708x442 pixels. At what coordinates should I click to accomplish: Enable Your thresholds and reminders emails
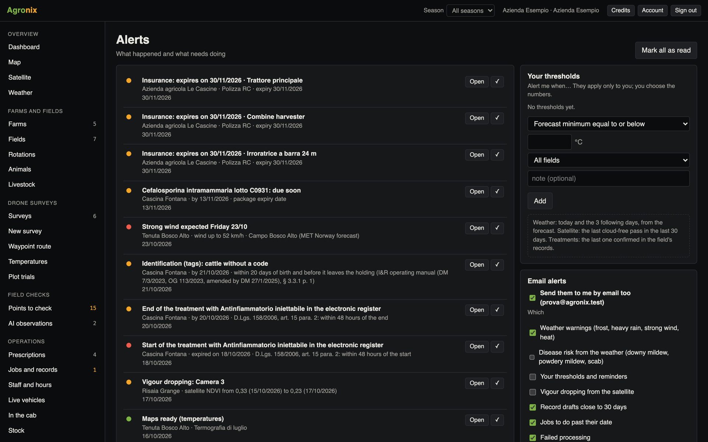532,377
